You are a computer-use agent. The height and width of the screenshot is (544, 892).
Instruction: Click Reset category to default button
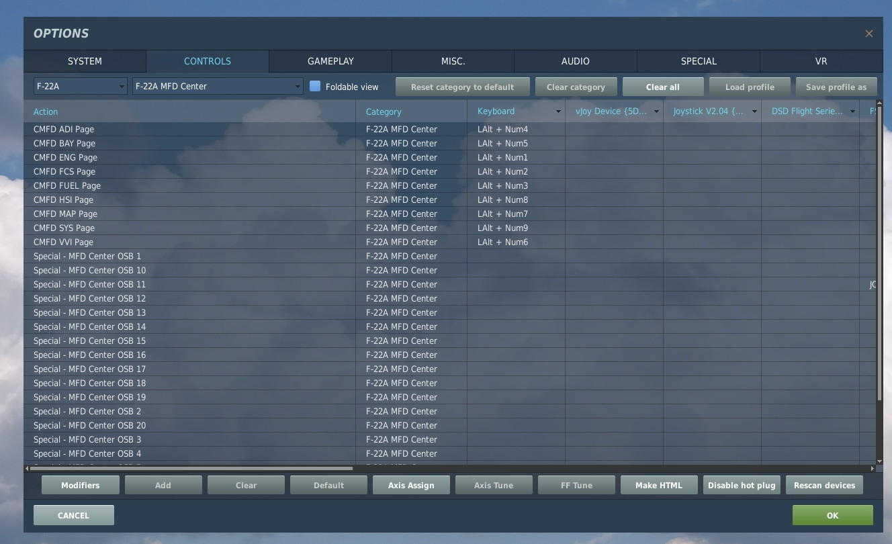coord(462,87)
